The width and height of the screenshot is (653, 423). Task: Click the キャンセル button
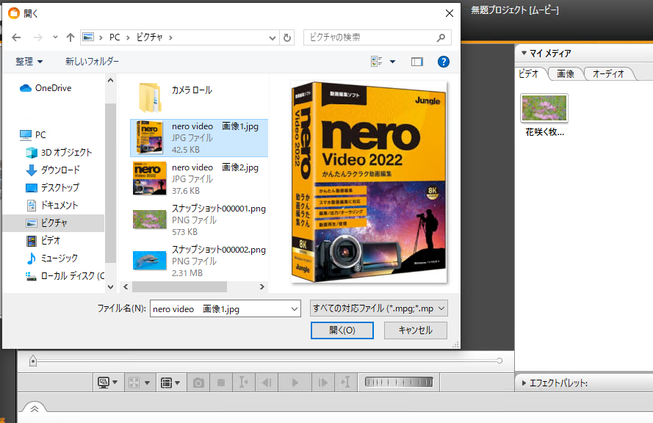point(416,330)
